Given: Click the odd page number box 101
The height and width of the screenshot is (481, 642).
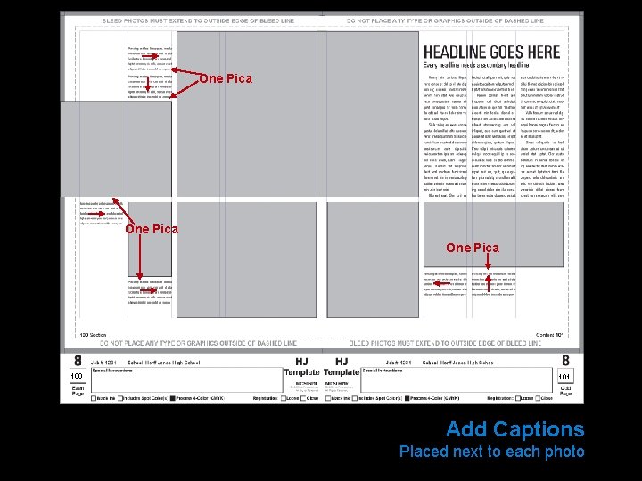Looking at the screenshot, I should (565, 376).
